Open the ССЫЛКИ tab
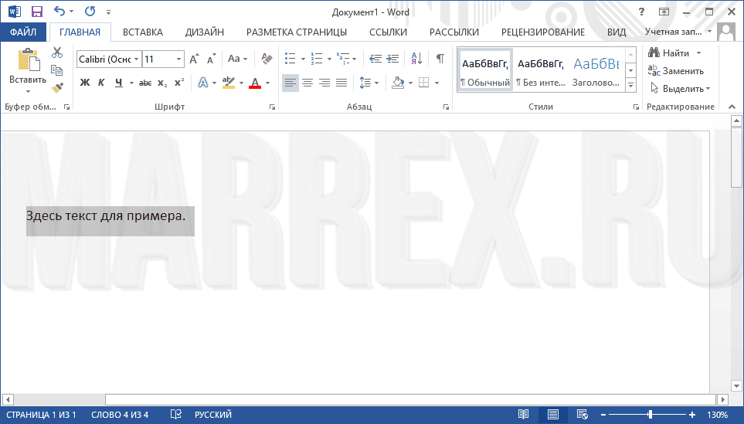This screenshot has width=744, height=424. point(388,32)
